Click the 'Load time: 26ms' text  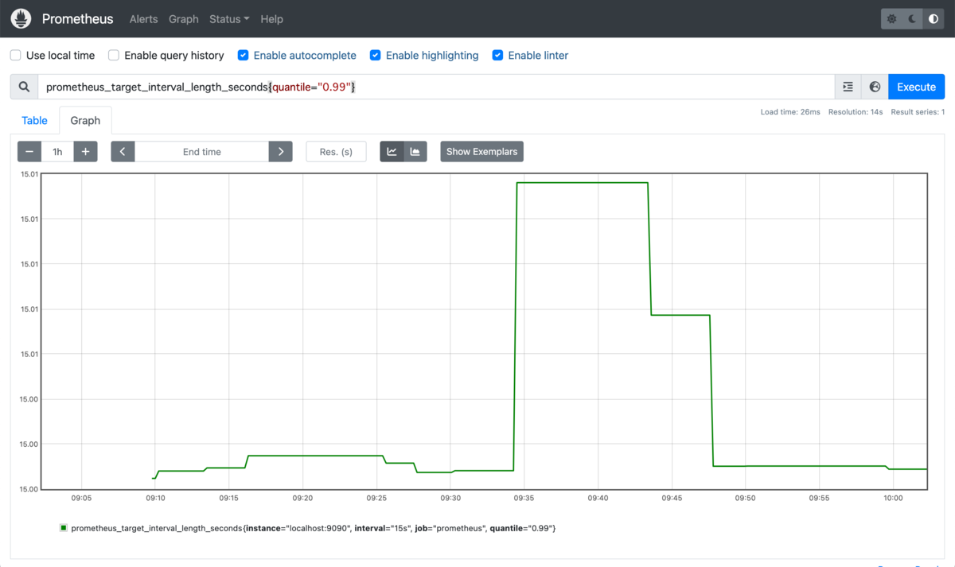click(x=790, y=112)
